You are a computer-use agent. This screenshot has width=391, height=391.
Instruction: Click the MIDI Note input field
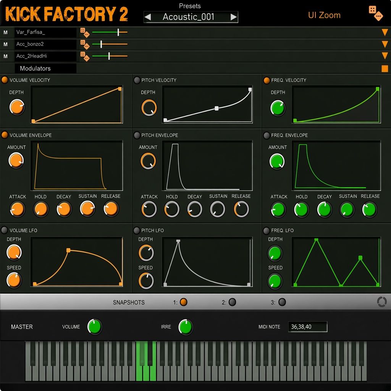click(307, 327)
